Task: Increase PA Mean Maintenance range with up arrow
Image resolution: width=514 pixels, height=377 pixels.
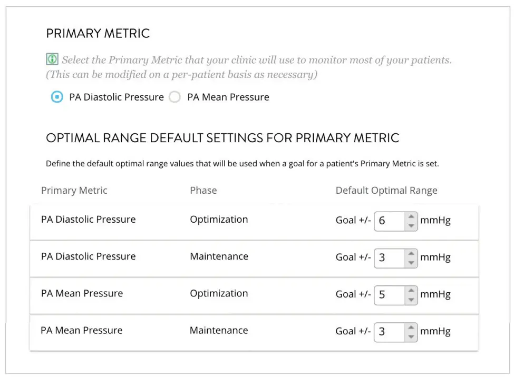Action: [411, 327]
